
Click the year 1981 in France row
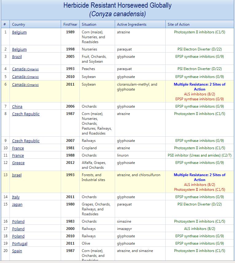click(70, 148)
